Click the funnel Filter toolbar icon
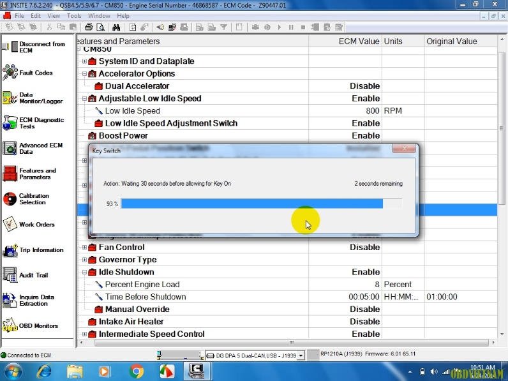The width and height of the screenshot is (508, 381). (223, 27)
